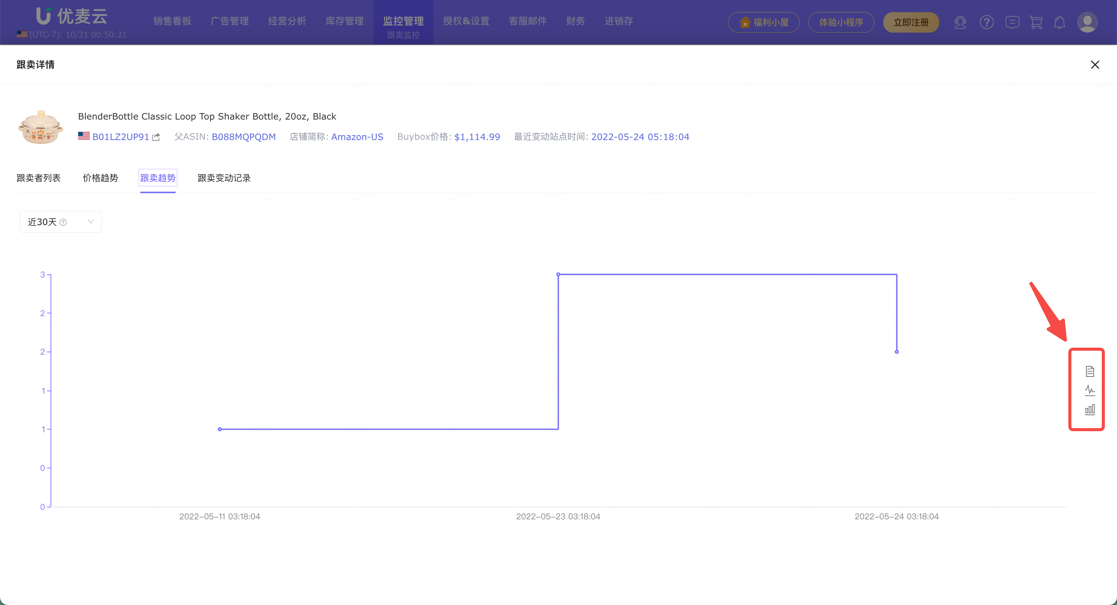This screenshot has height=605, width=1117.
Task: Expand the 近30天 date range dropdown
Action: (61, 222)
